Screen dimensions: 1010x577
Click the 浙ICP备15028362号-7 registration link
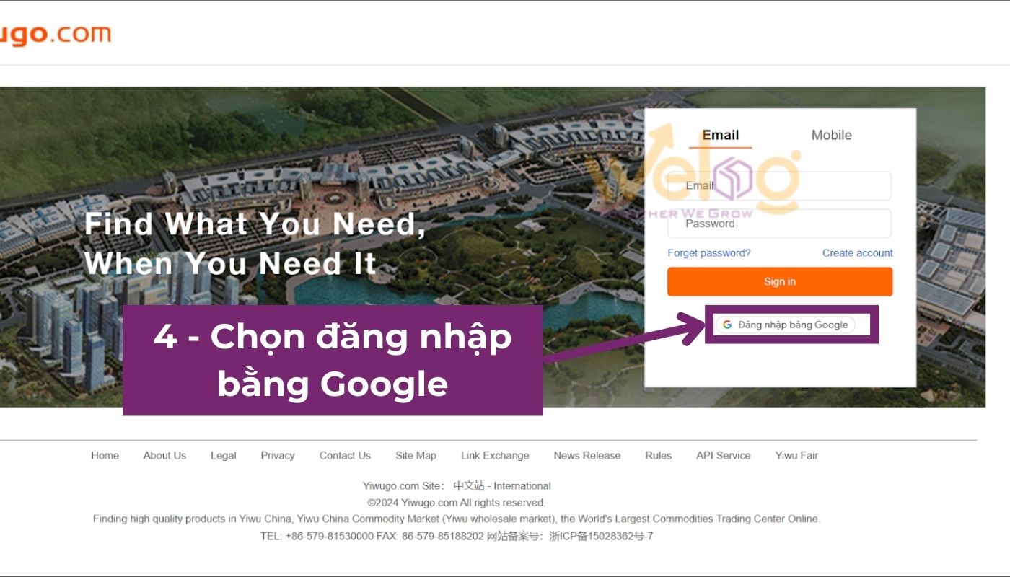[x=601, y=537]
